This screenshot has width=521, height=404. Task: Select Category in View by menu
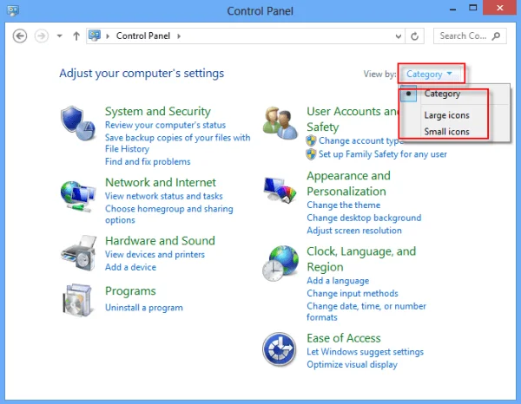point(442,94)
